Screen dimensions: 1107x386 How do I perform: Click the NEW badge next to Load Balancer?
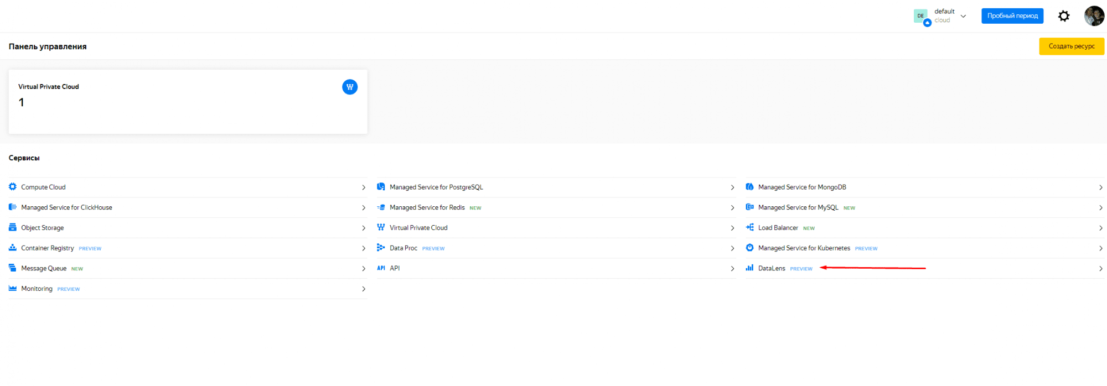coord(809,228)
